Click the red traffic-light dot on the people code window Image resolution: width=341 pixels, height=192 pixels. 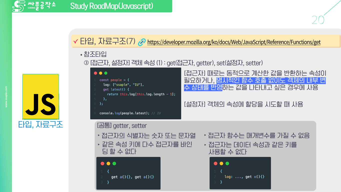pyautogui.click(x=95, y=73)
